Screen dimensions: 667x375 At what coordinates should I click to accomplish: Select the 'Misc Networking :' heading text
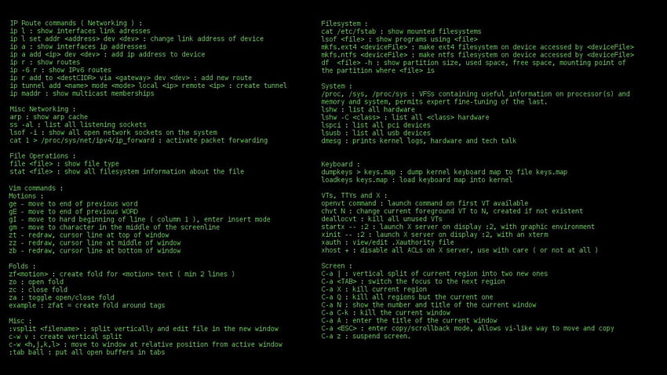click(x=42, y=109)
